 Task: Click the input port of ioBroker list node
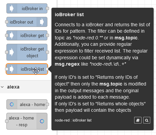coord(7,69)
